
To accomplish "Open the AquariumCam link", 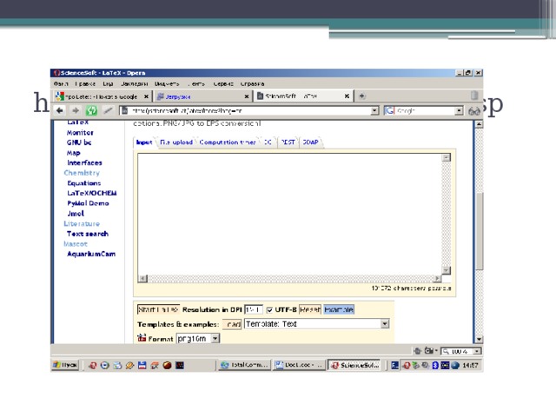I will click(91, 255).
